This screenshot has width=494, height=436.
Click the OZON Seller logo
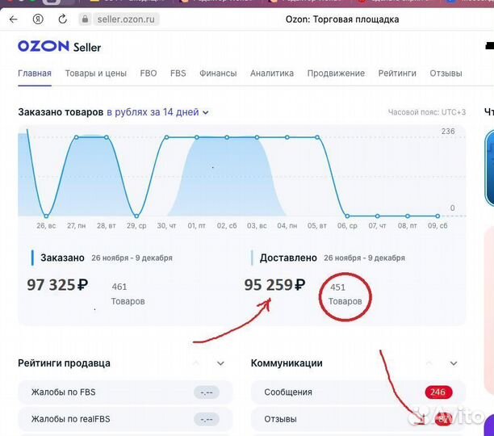tap(59, 47)
